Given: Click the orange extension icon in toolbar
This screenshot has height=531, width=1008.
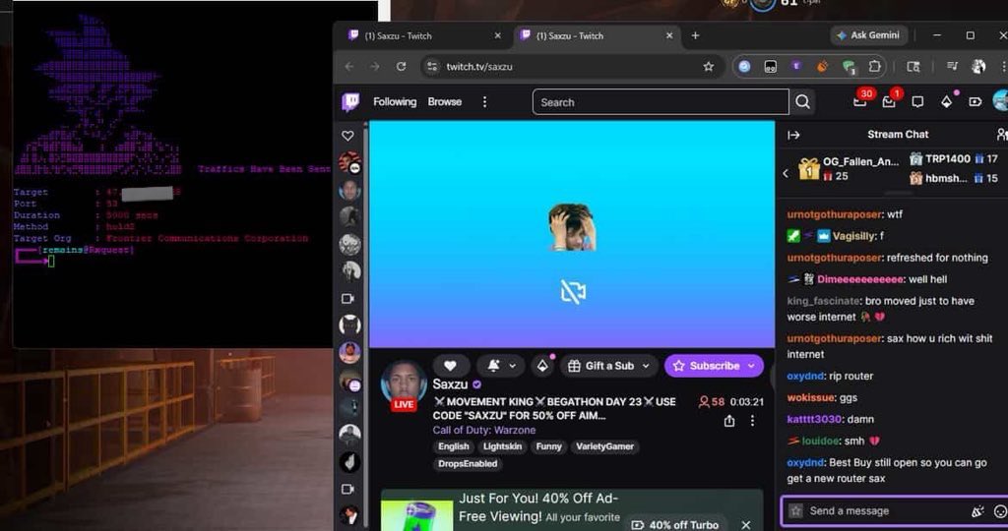Looking at the screenshot, I should click(822, 66).
